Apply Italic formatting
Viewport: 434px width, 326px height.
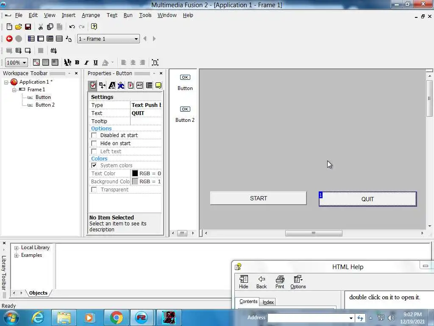(x=86, y=62)
